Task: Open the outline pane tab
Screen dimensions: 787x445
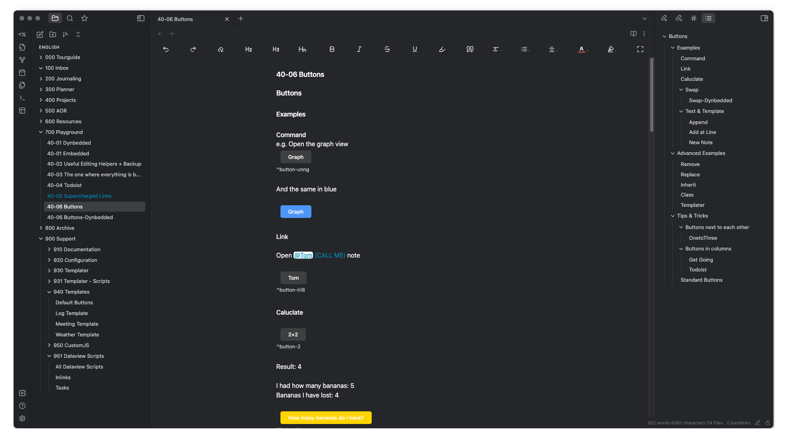Action: [x=708, y=18]
